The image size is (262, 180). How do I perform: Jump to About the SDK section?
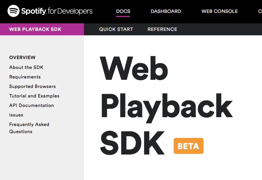26,67
